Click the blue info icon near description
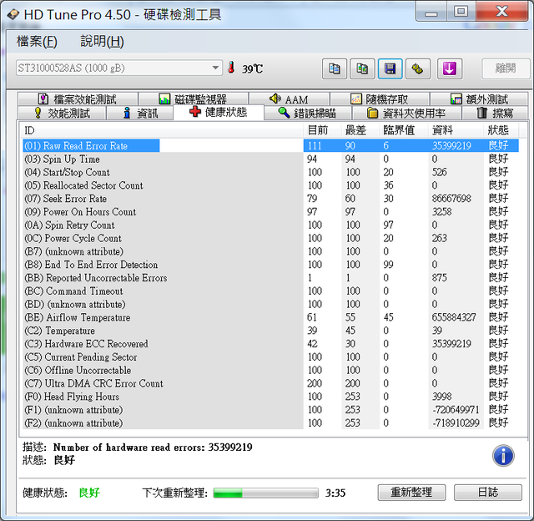 coord(503,455)
